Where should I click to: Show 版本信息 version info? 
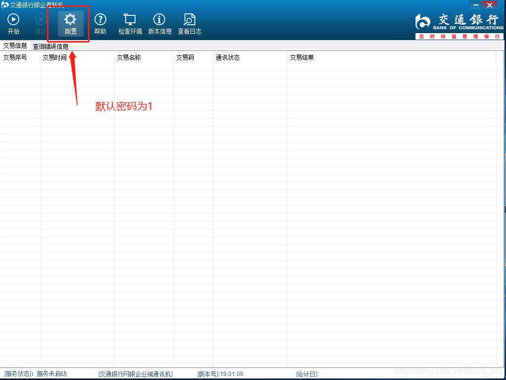click(x=160, y=24)
